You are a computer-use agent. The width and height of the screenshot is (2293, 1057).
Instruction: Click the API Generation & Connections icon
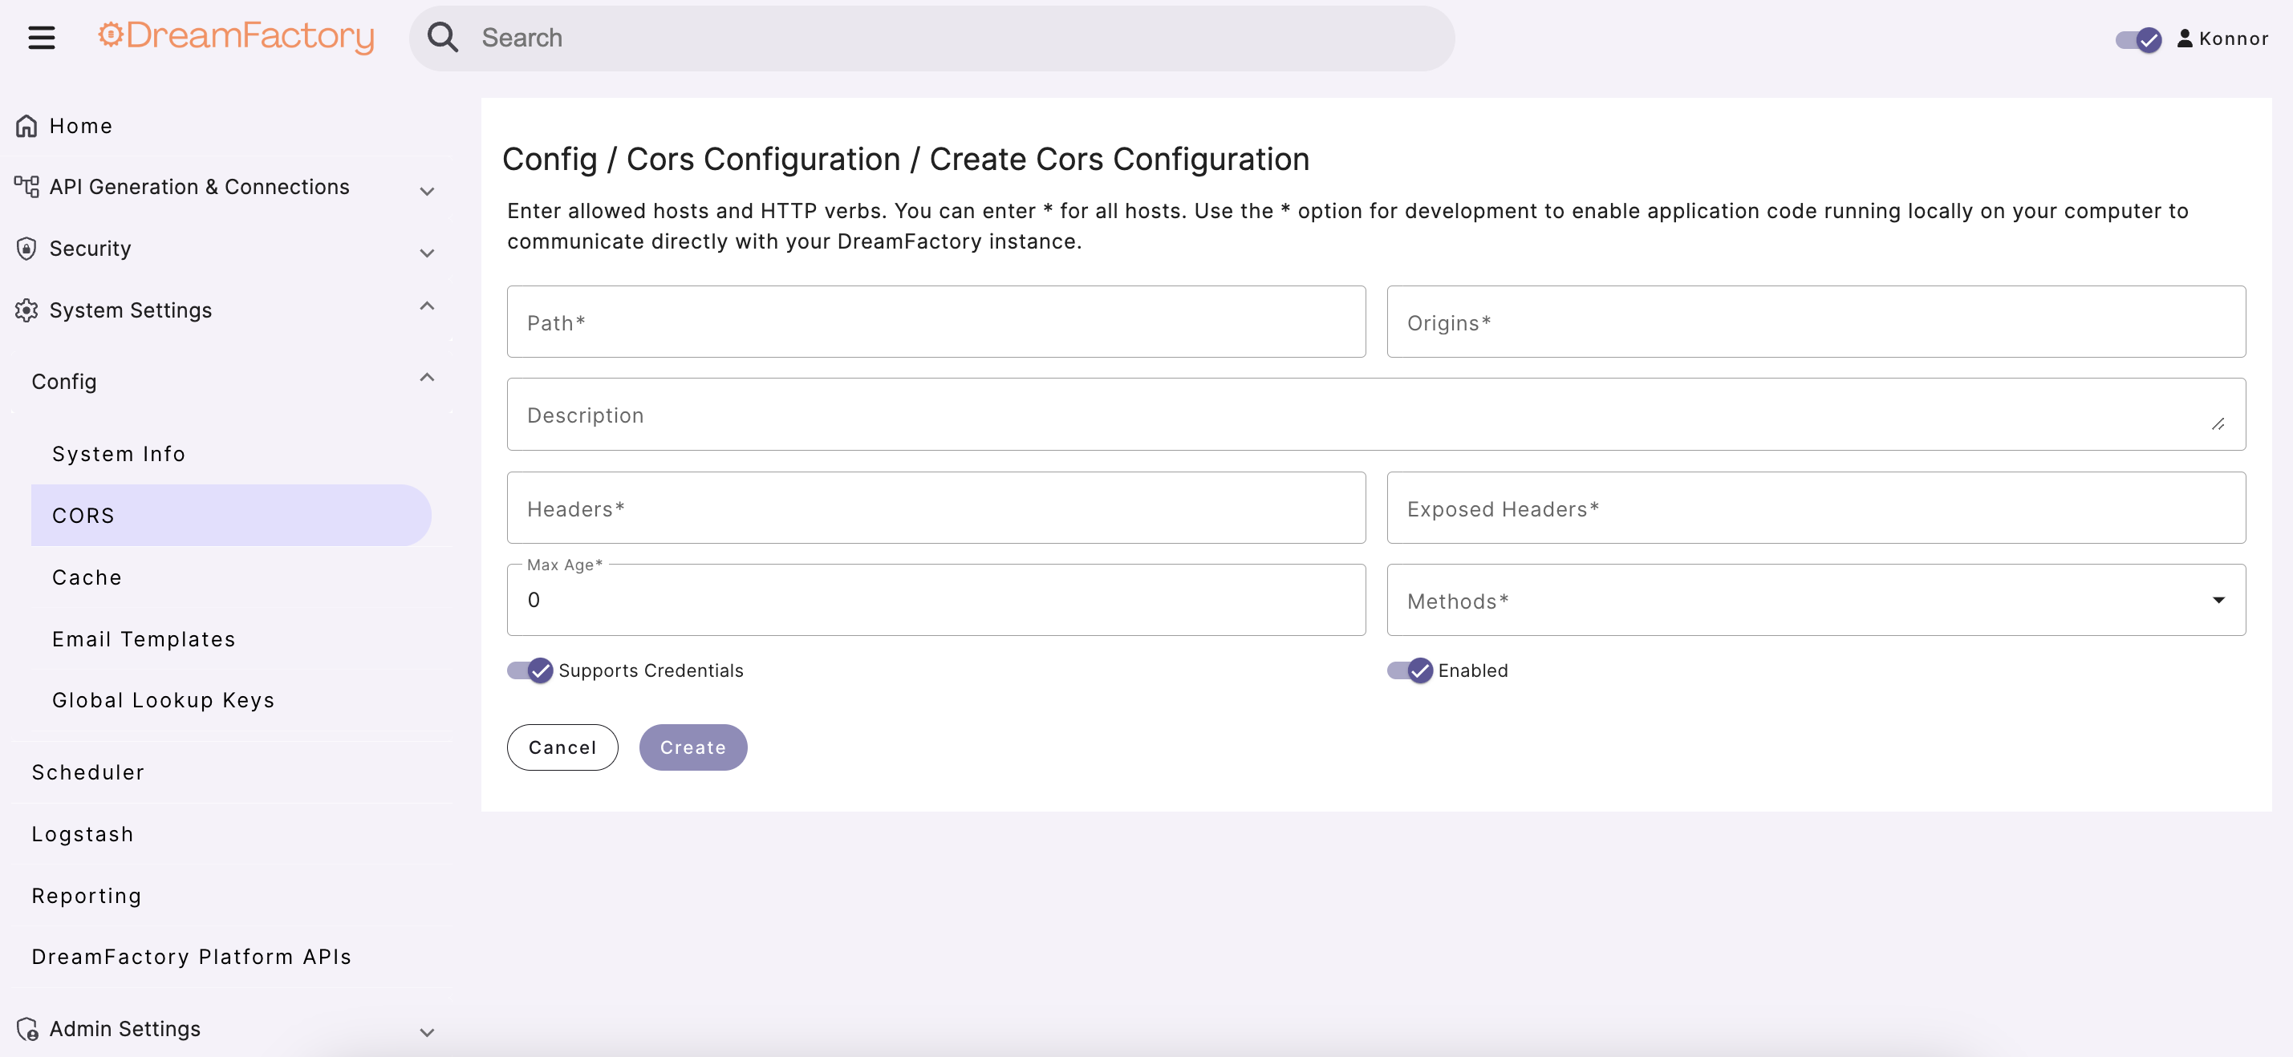tap(26, 186)
